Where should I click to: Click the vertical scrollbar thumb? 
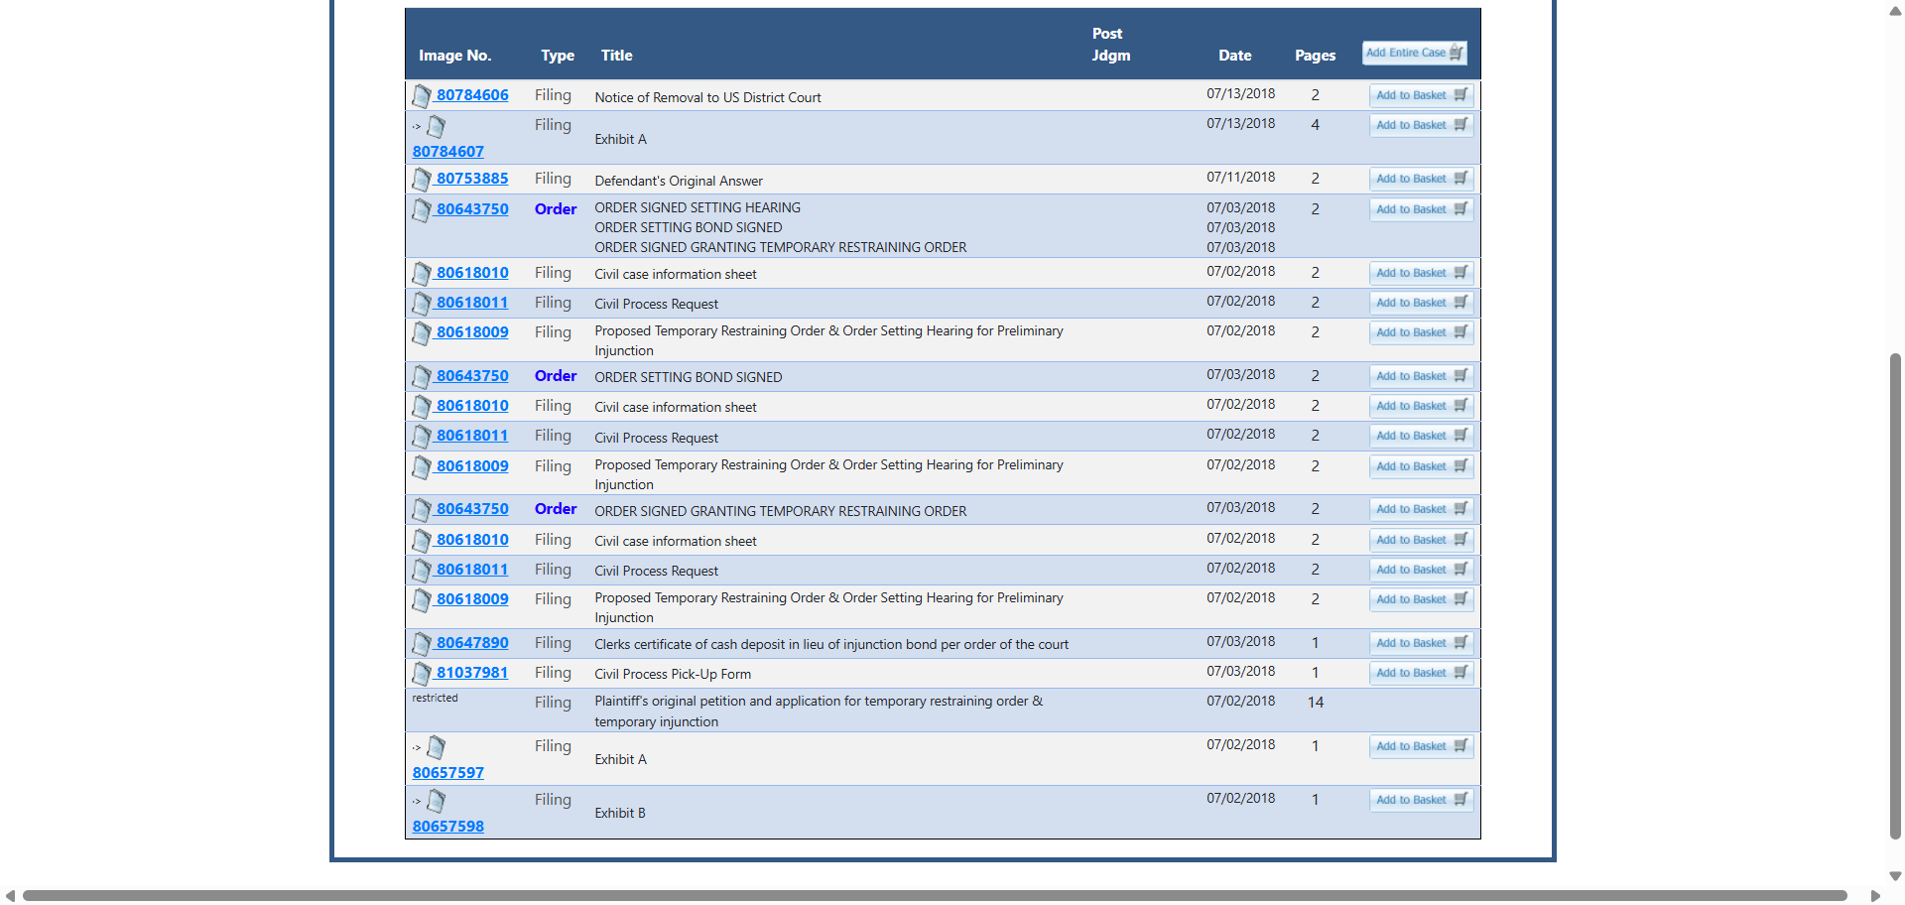pyautogui.click(x=1895, y=595)
